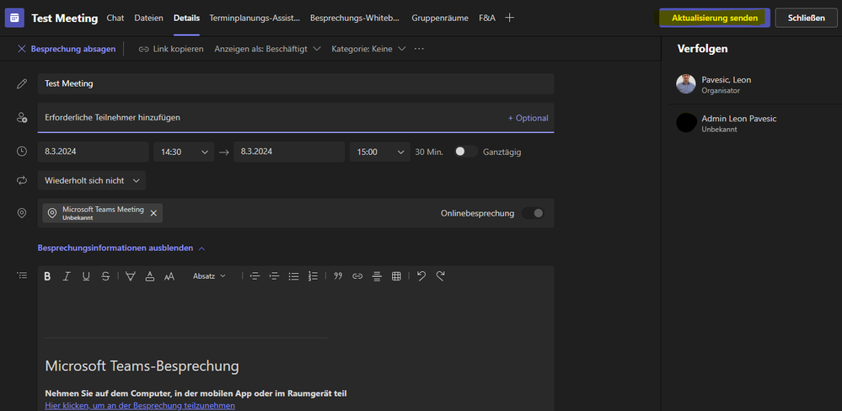Image resolution: width=842 pixels, height=411 pixels.
Task: Open the Anzeigen als: Beschäftigt dropdown
Action: [x=267, y=49]
